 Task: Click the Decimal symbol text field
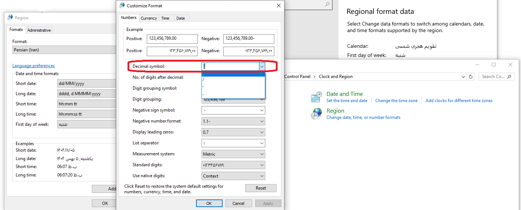coord(230,66)
